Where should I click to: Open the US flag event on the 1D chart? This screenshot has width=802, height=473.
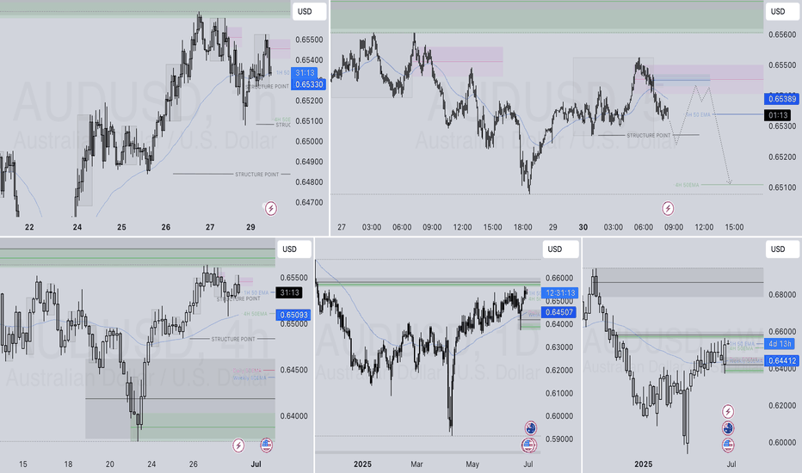[529, 445]
